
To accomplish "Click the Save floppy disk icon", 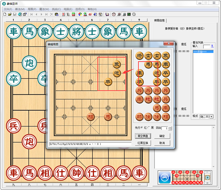I will pyautogui.click(x=15, y=14).
